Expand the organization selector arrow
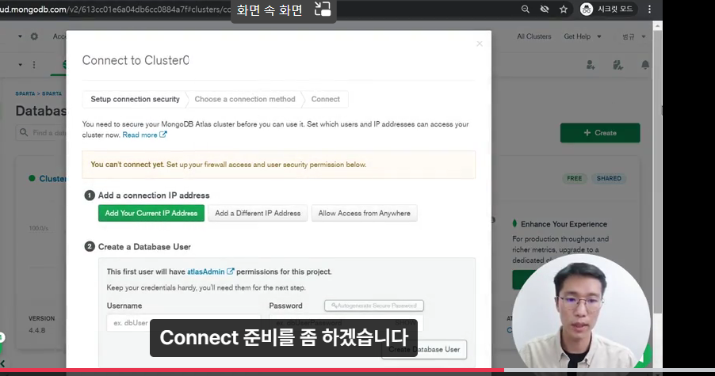Viewport: 715px width, 376px height. tap(20, 36)
